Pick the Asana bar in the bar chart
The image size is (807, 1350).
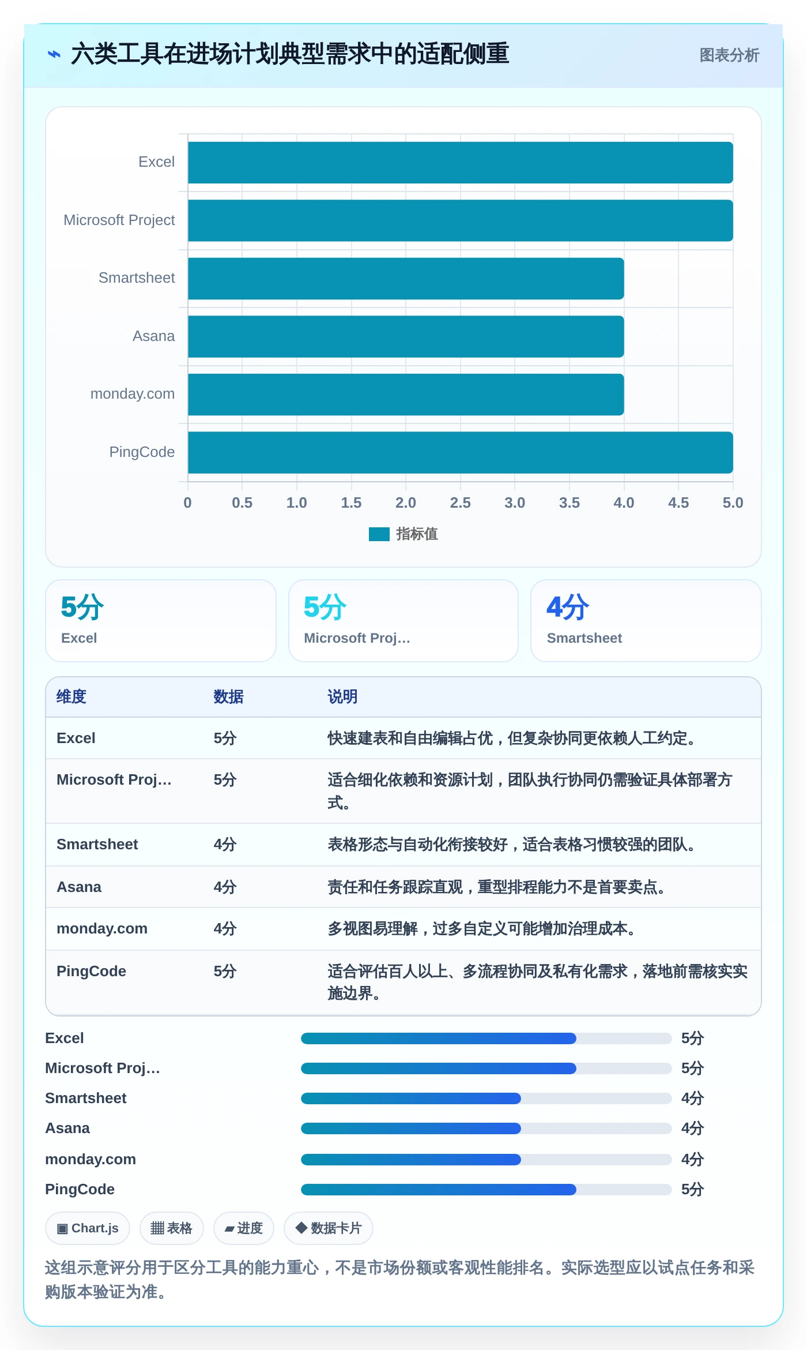(406, 336)
